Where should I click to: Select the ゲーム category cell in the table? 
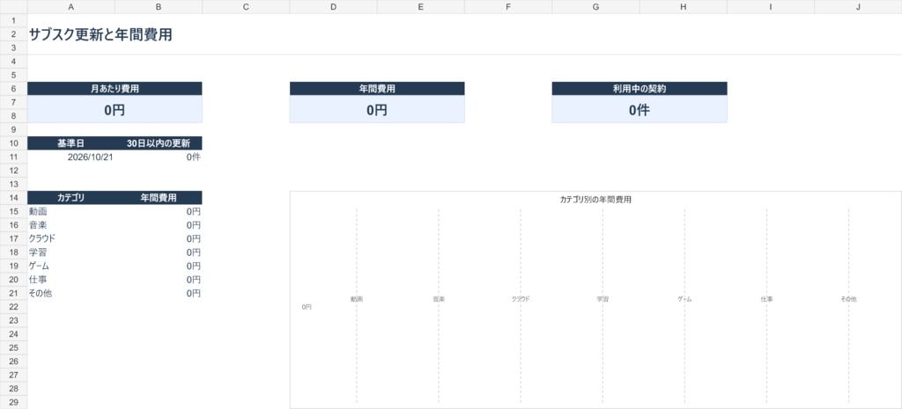pyautogui.click(x=71, y=266)
